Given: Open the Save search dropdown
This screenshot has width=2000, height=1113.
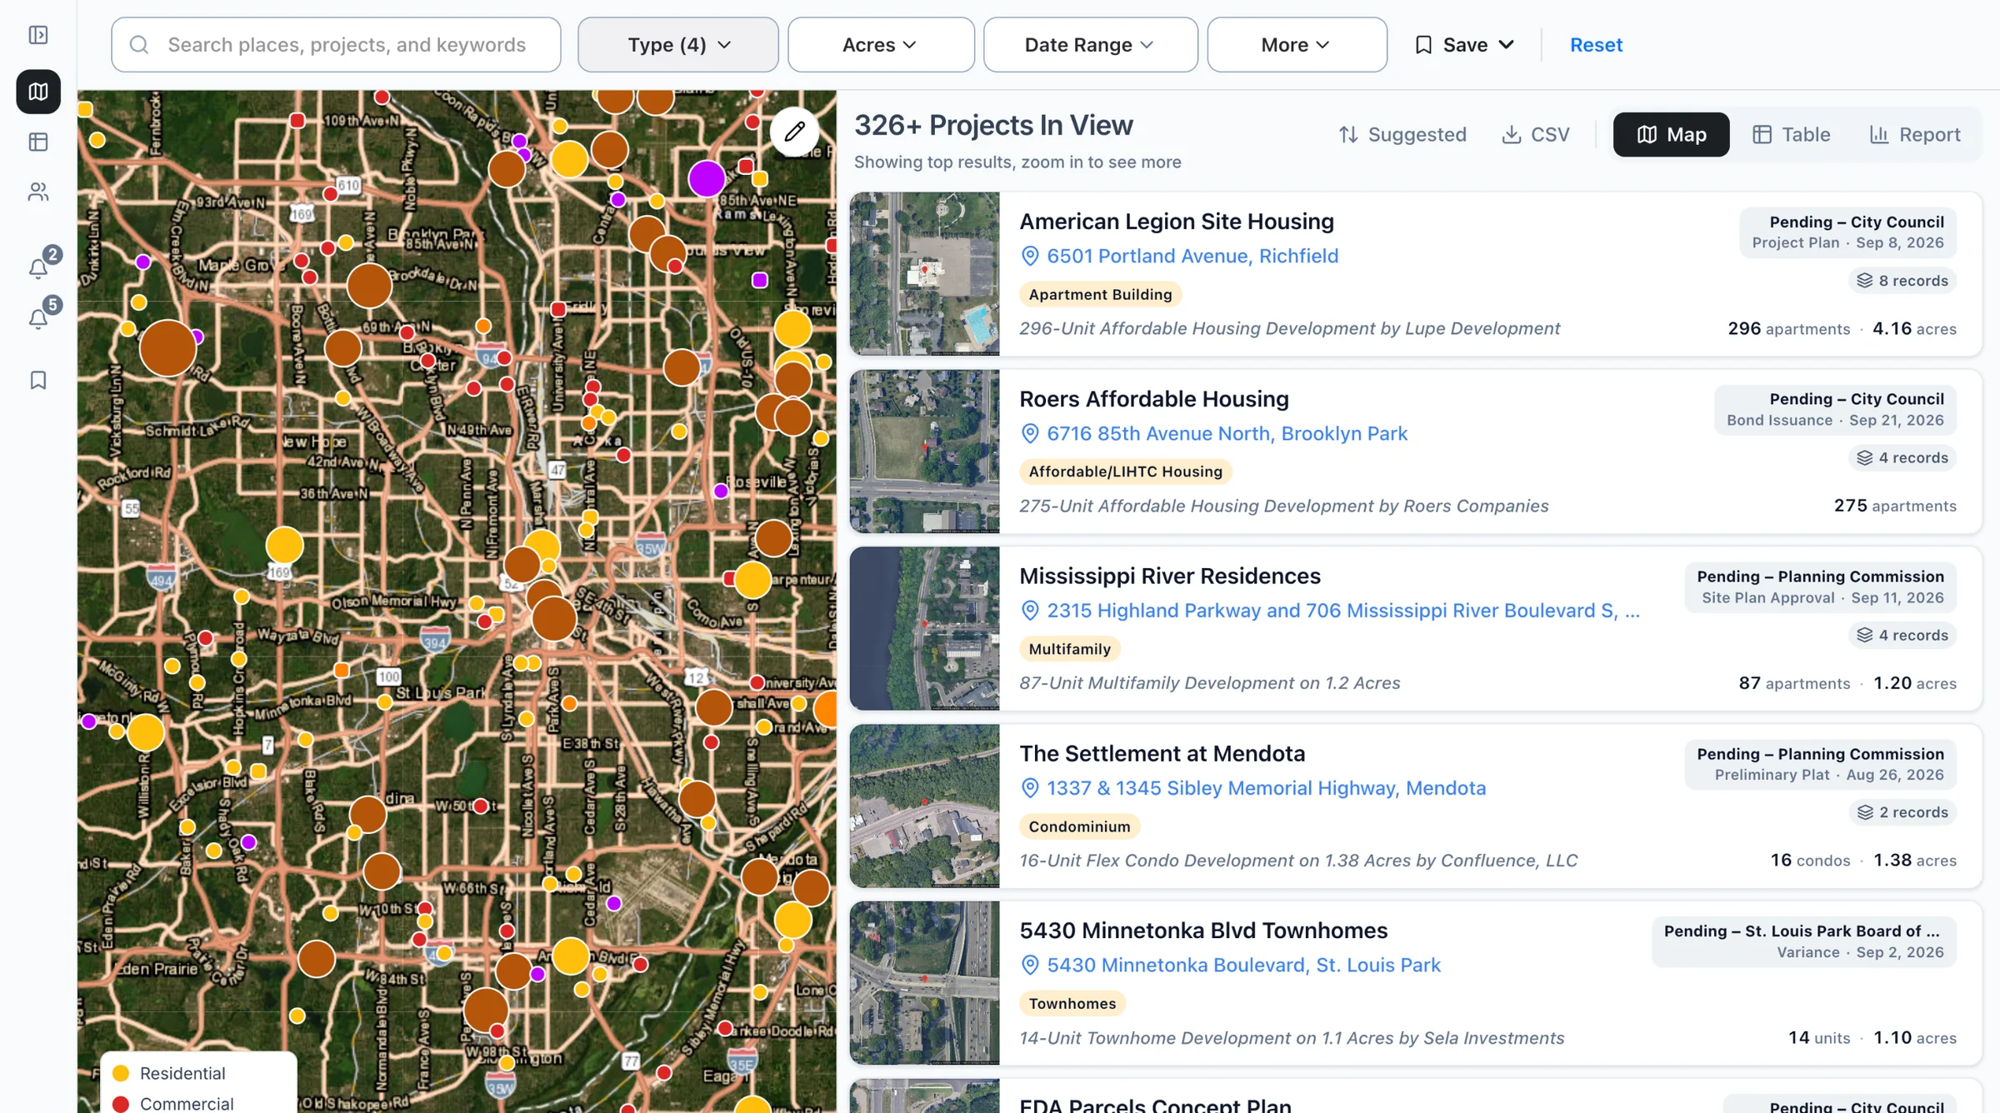Looking at the screenshot, I should click(1465, 45).
